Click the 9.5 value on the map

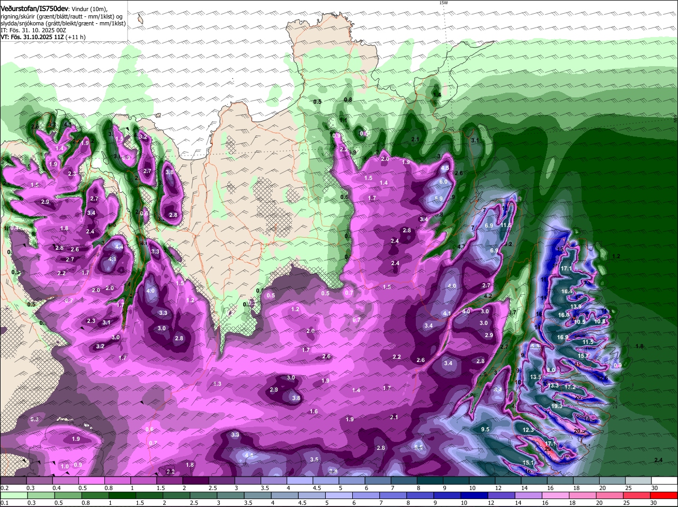tap(485, 429)
